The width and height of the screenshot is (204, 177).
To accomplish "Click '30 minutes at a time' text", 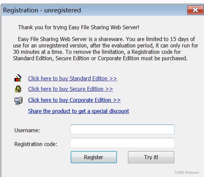I will (x=38, y=52).
